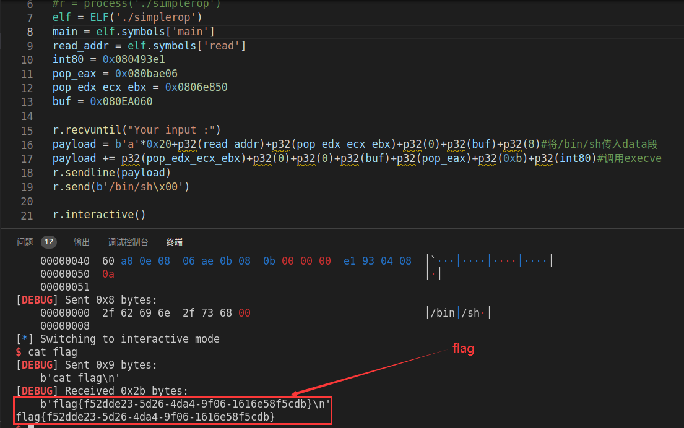Screen dimensions: 684x428
Task: Click the pop_eax value 0x080bae06
Action: coord(146,74)
